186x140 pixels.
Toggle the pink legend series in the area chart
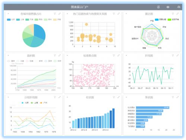click(29, 61)
